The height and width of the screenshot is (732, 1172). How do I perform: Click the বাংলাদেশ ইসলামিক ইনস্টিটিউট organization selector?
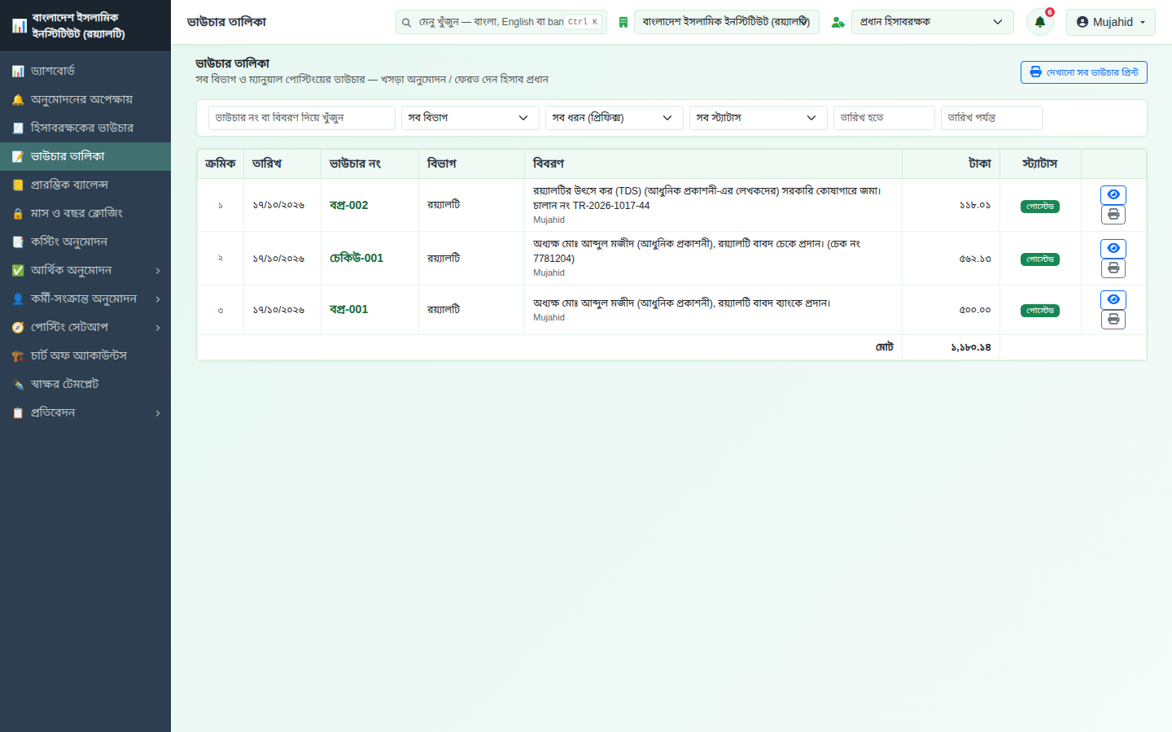pyautogui.click(x=726, y=22)
